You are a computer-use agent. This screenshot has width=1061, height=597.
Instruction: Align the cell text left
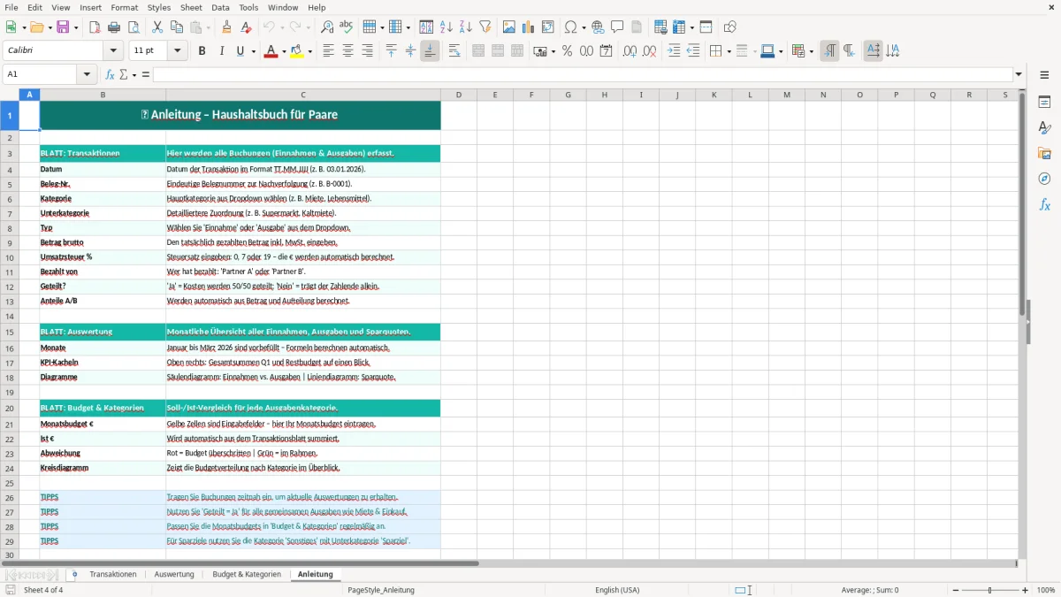coord(328,51)
